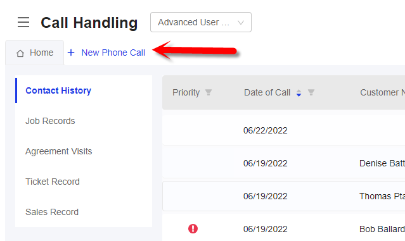Click the red high-priority alert icon
This screenshot has height=241, width=405.
[x=193, y=228]
